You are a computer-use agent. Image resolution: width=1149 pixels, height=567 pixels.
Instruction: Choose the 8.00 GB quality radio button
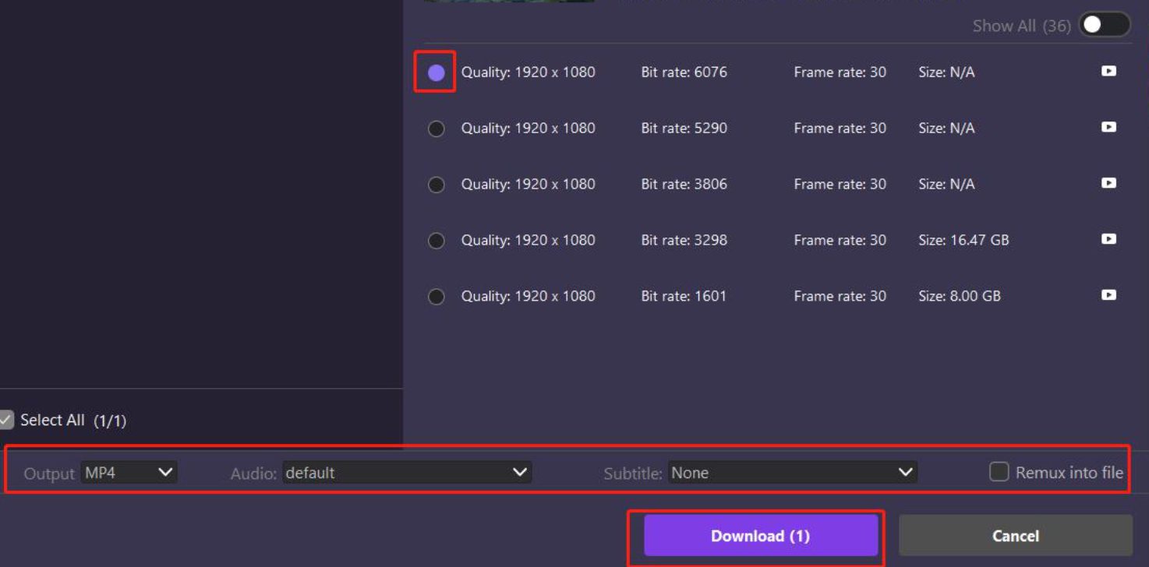click(x=437, y=297)
